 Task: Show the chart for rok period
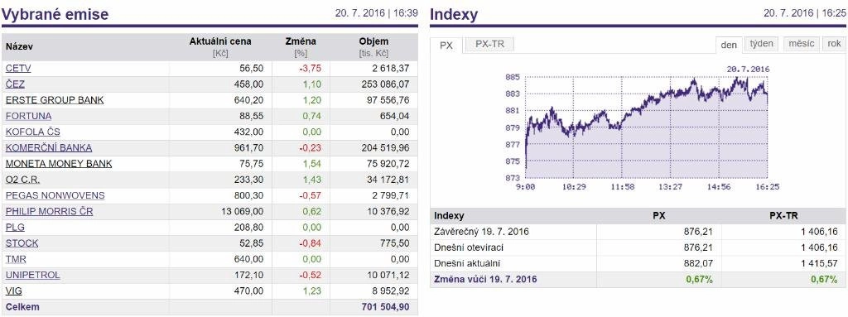(833, 44)
